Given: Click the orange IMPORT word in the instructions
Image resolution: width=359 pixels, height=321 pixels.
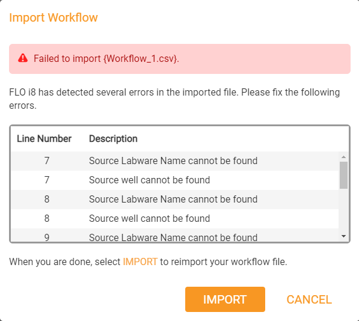Looking at the screenshot, I should click(140, 261).
